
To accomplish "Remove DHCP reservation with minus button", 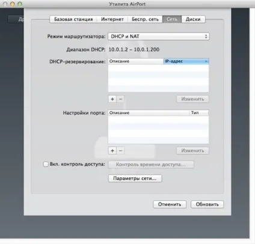I will 120,99.
